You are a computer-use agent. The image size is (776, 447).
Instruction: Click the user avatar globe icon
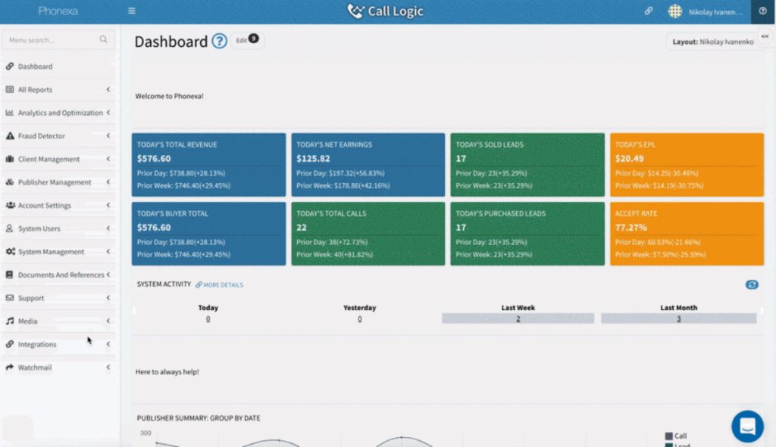674,11
